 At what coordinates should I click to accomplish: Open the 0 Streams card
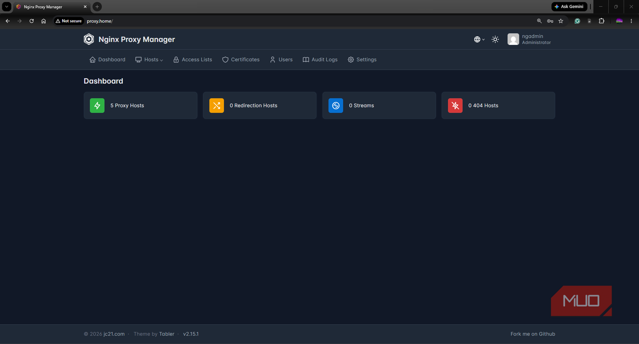pos(379,105)
